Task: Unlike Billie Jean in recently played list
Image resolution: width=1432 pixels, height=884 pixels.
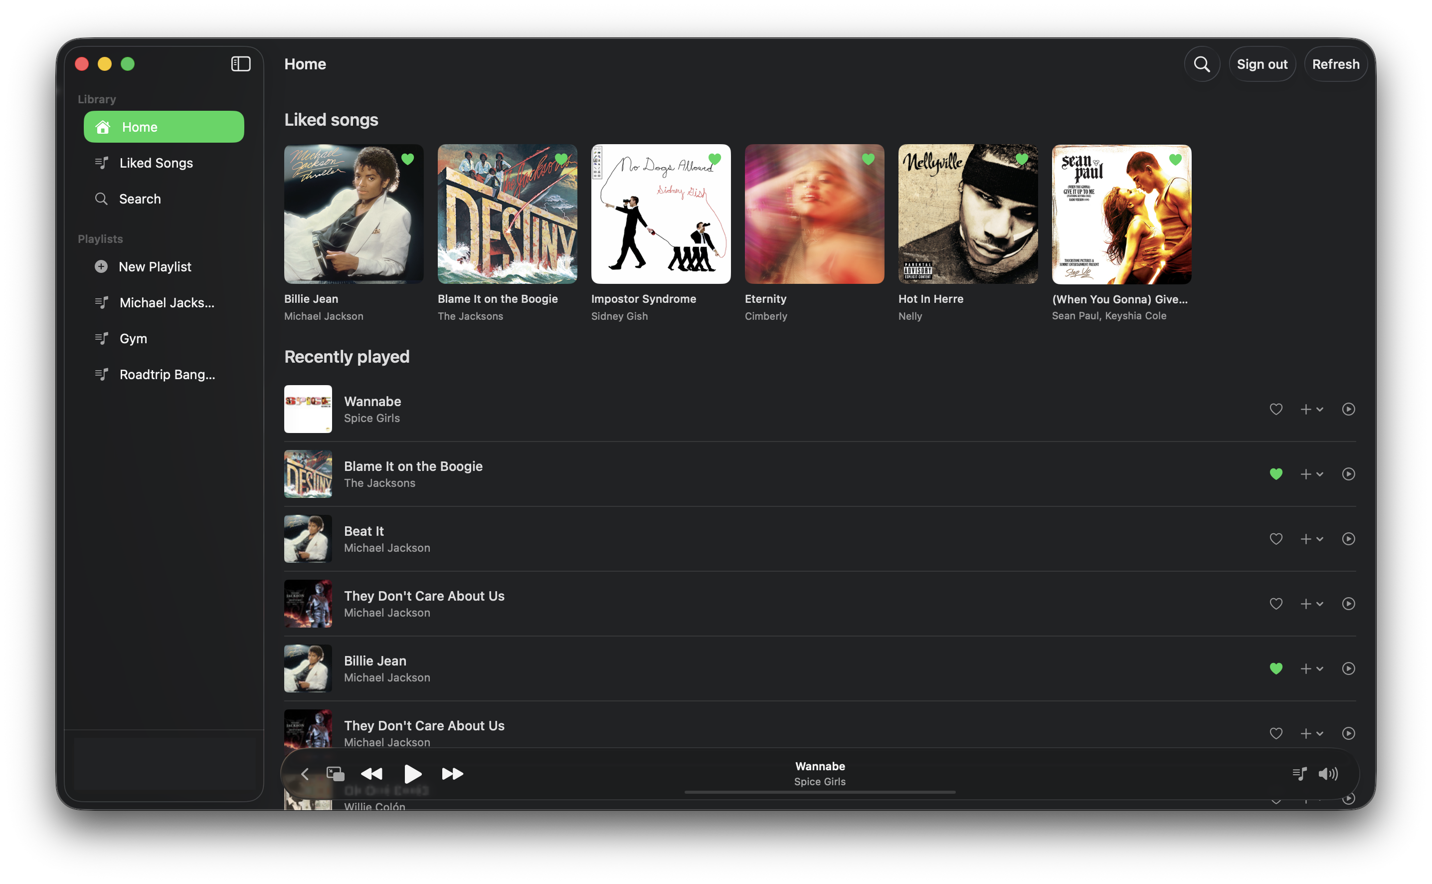Action: [x=1275, y=668]
